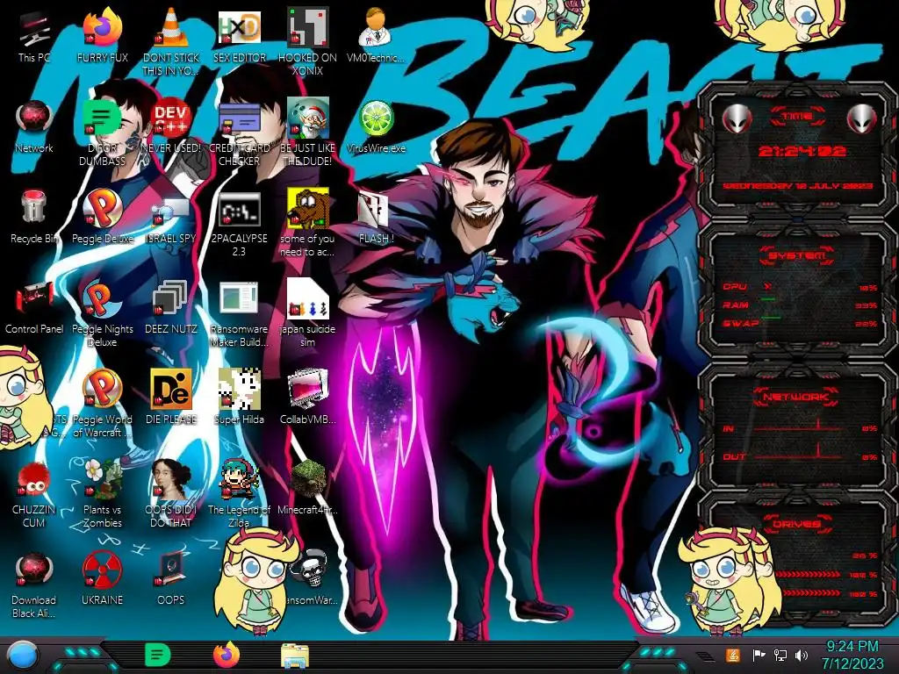Click the left alien head widget icon

pyautogui.click(x=737, y=119)
